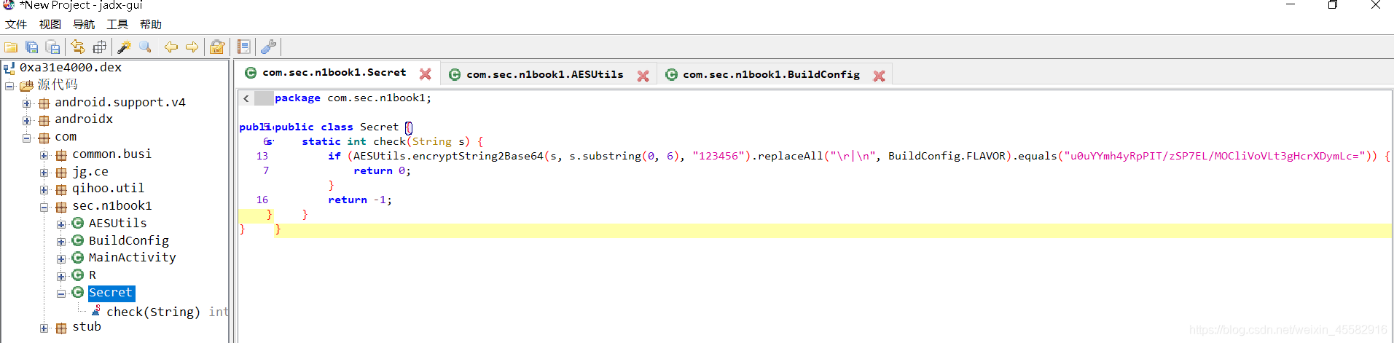Image resolution: width=1394 pixels, height=343 pixels.
Task: Close the com.sec.n1book1.Secret tab
Action: [x=426, y=74]
